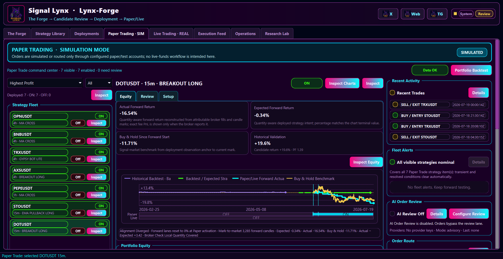
Task: Click the circle beside SELL / EXIT TRXUSDT
Action: pyautogui.click(x=395, y=104)
